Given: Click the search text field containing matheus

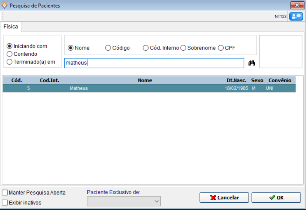Looking at the screenshot, I should [x=154, y=63].
